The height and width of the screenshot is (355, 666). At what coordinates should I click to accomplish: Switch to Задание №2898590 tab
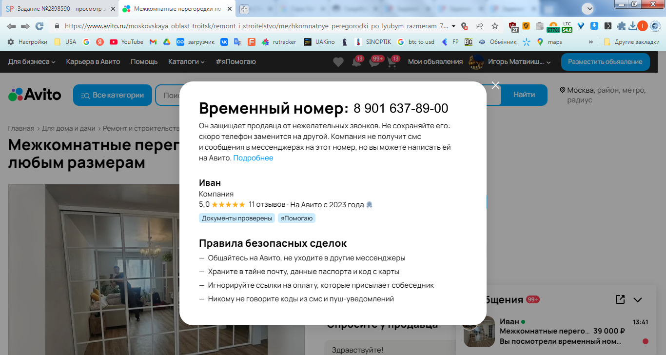59,9
